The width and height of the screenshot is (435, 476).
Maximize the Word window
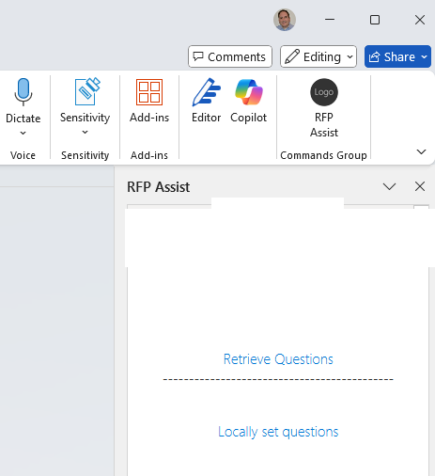pos(375,20)
